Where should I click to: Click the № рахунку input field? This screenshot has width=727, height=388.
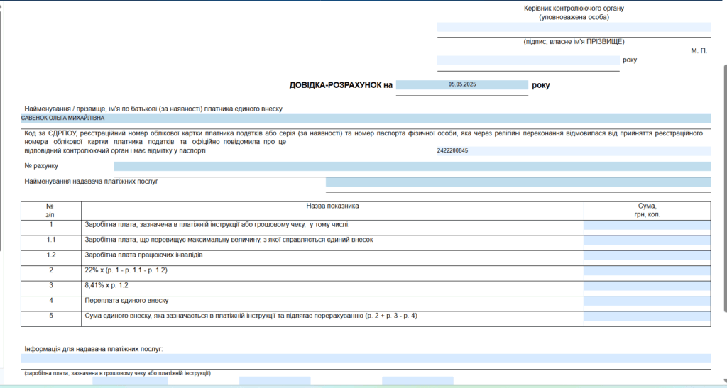(x=412, y=166)
